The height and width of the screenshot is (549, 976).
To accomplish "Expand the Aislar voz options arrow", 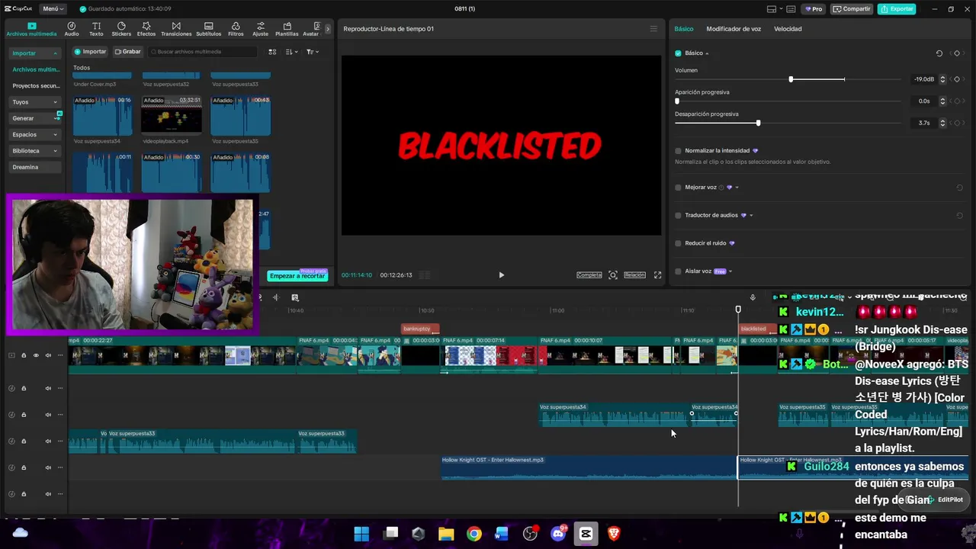I will point(730,271).
